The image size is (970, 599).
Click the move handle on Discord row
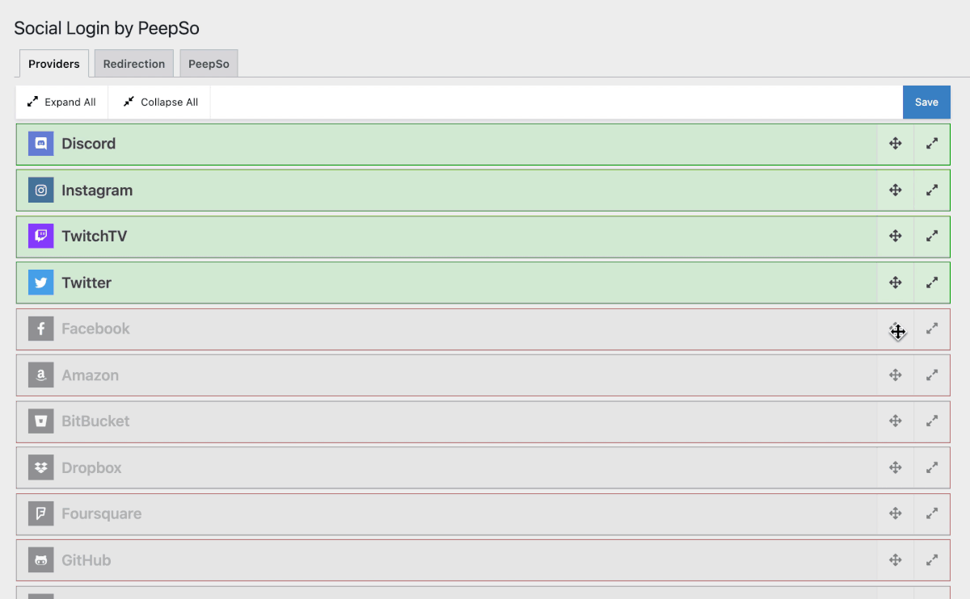pyautogui.click(x=896, y=144)
